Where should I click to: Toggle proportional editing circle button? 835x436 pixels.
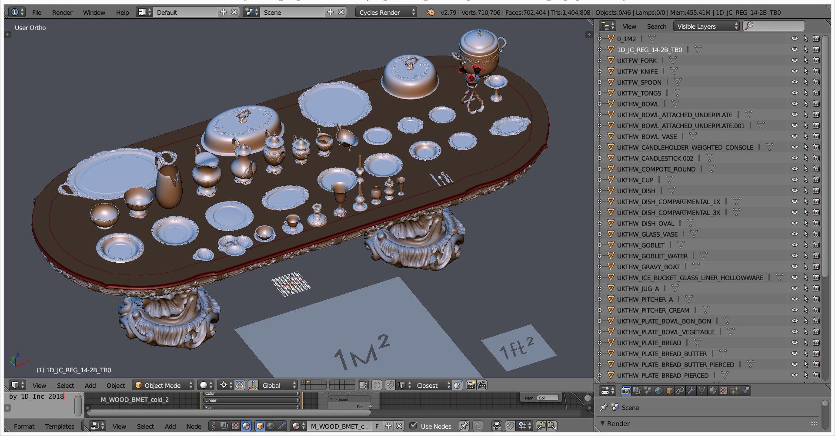click(x=377, y=385)
